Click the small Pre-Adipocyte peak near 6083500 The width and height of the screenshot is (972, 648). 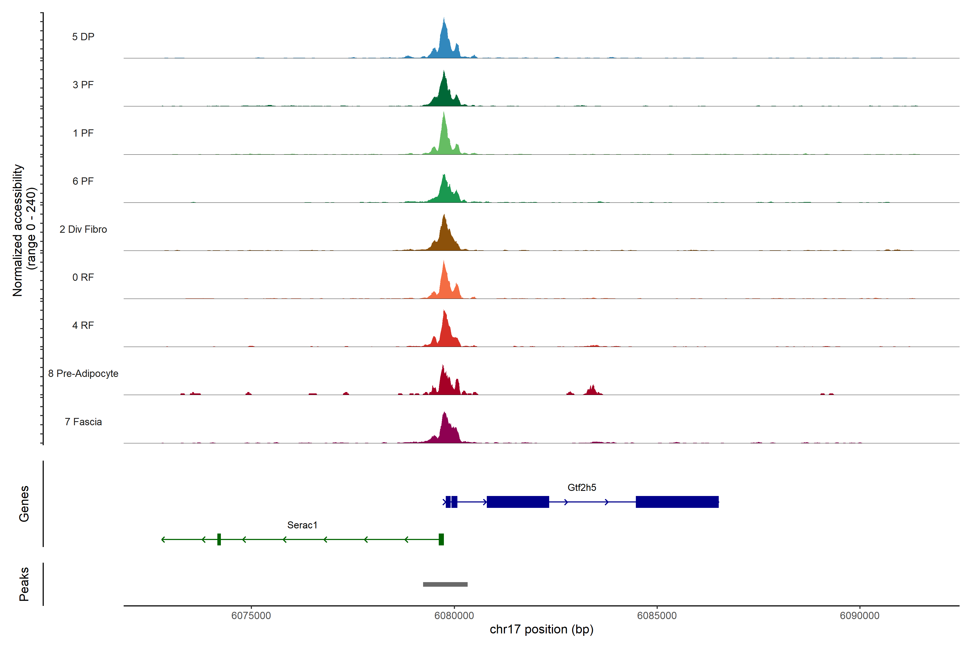coord(592,390)
